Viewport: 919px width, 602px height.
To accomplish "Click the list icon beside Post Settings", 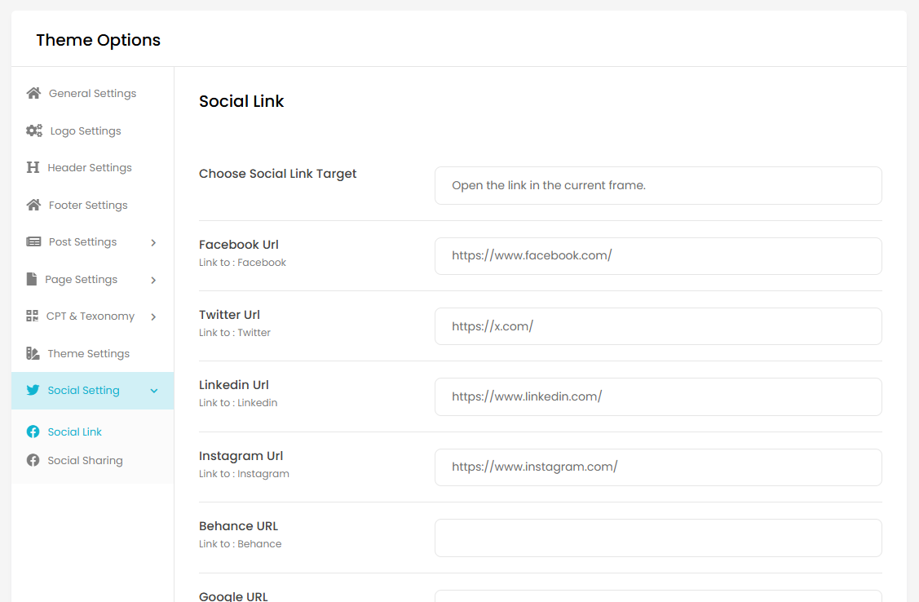I will coord(33,242).
